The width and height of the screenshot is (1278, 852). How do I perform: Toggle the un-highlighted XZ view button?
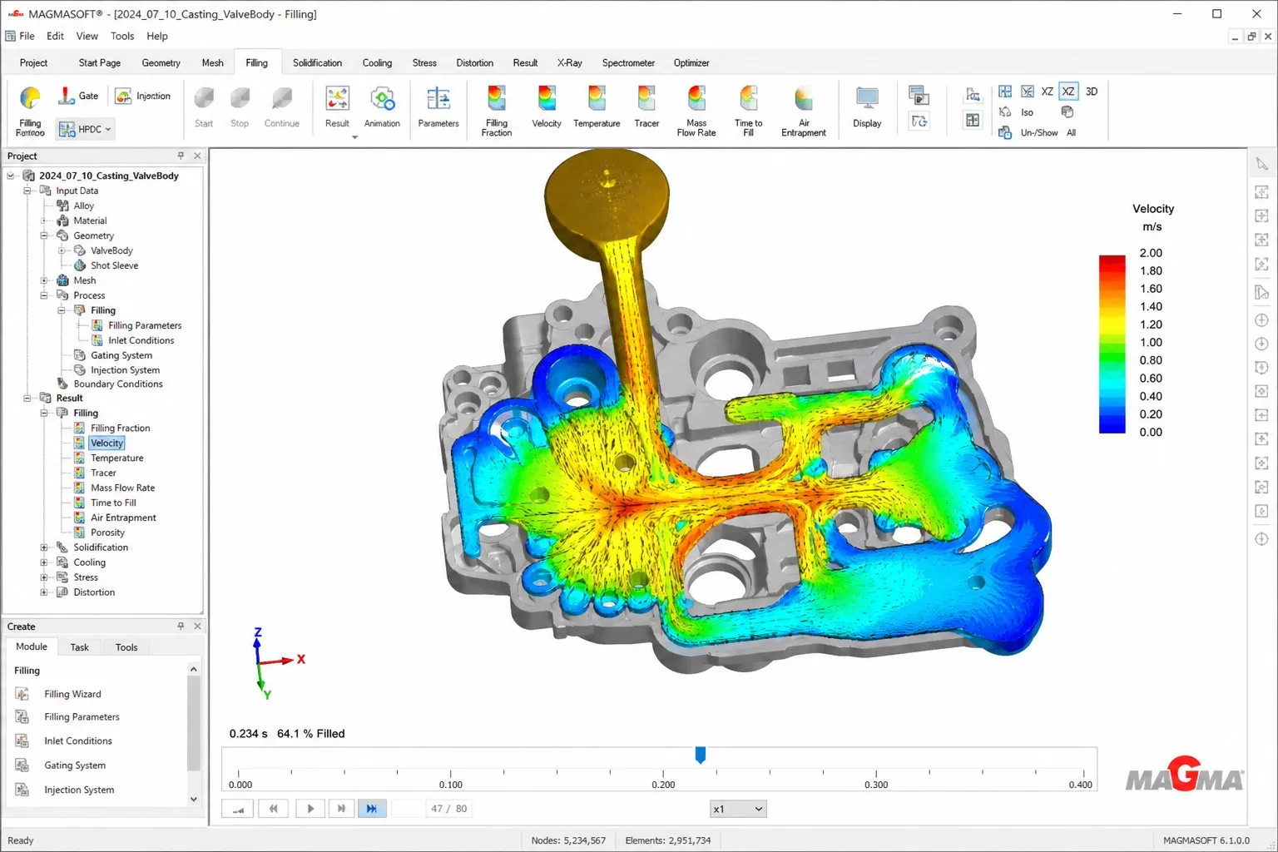[1048, 92]
